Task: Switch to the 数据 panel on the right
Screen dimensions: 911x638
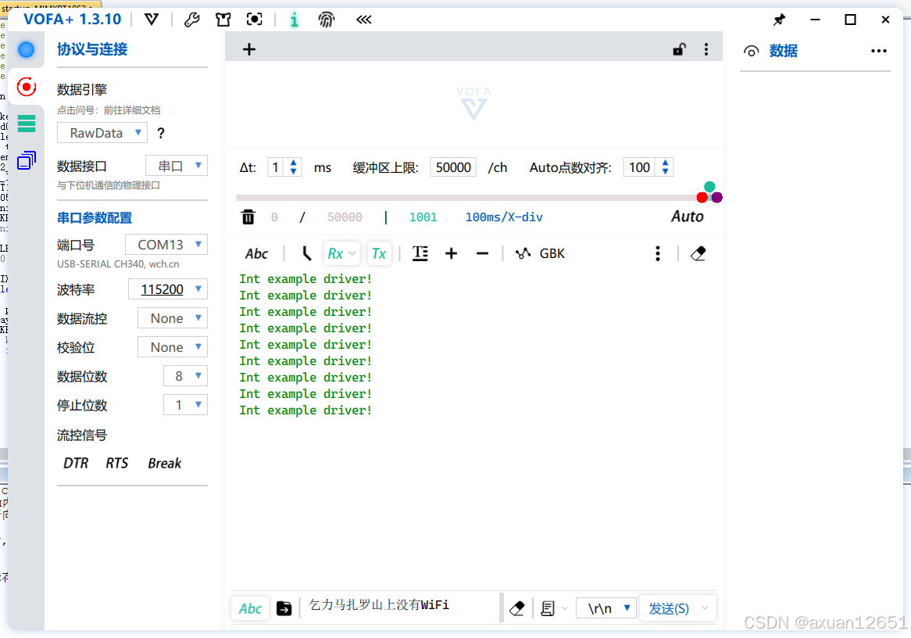Action: tap(782, 51)
